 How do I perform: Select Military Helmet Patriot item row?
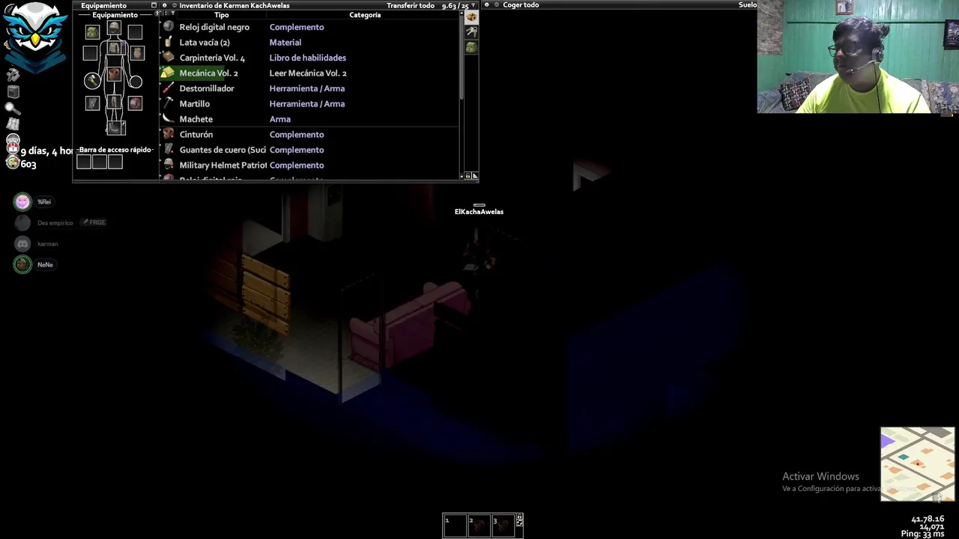(x=309, y=165)
